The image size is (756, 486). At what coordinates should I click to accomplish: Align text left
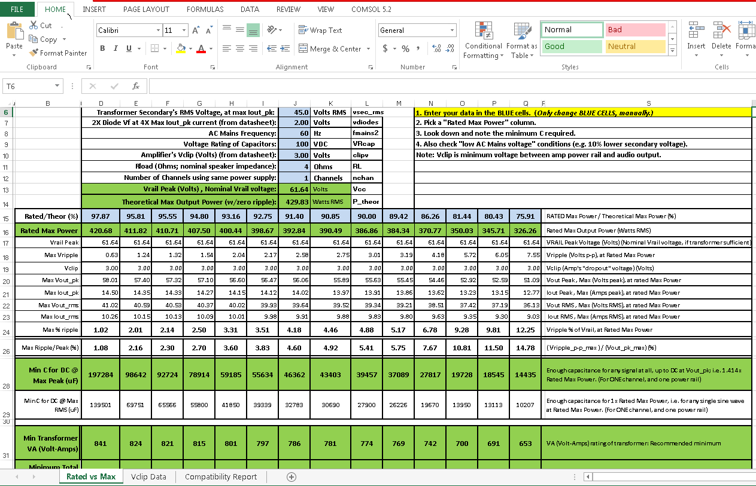pyautogui.click(x=227, y=48)
